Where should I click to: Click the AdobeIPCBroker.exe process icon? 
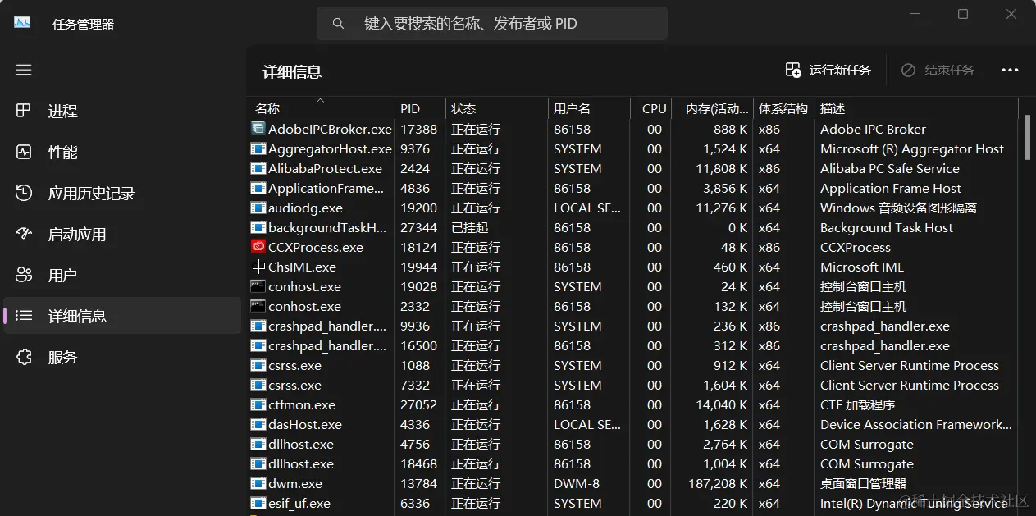pos(258,129)
